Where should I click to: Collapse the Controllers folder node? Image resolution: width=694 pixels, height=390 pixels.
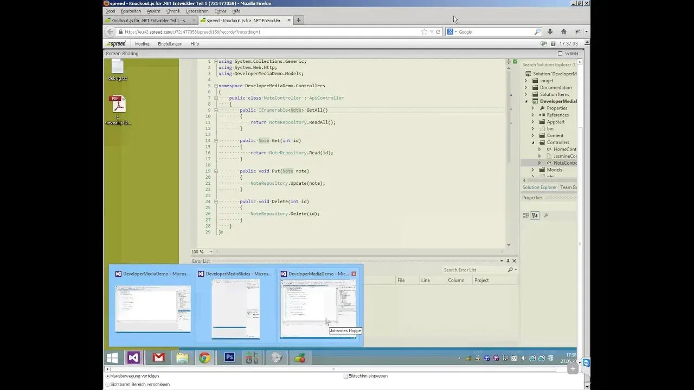coord(532,142)
